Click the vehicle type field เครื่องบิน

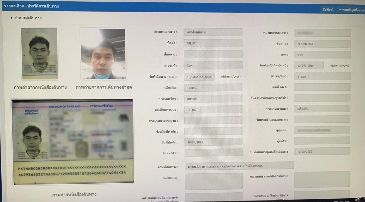[x=322, y=109]
